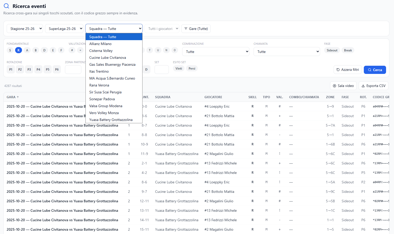Toggle the # evaluation filter chip
Screen dimensions: 394x234
(72, 50)
